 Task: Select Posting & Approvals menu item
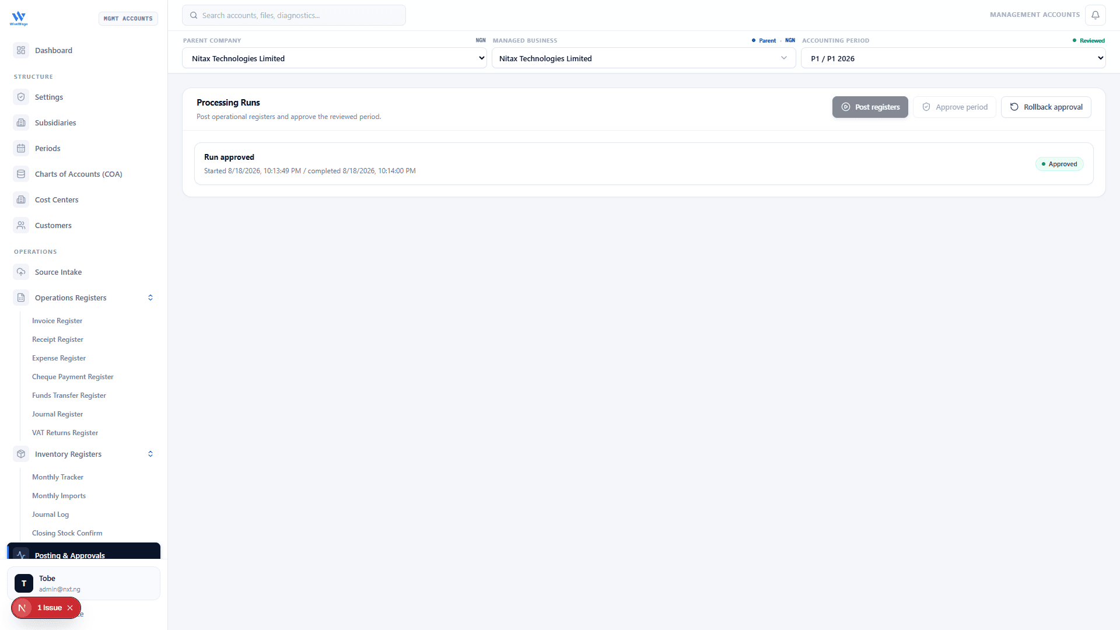pos(83,551)
